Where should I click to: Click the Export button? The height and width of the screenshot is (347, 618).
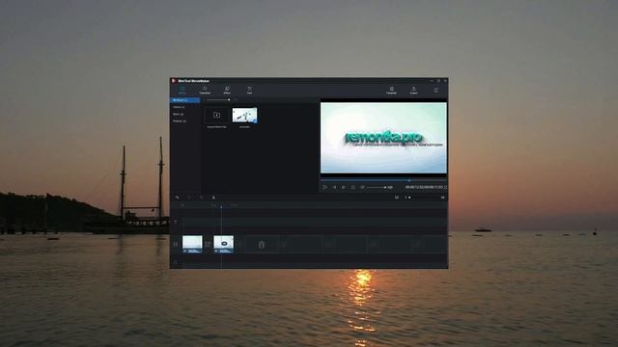click(x=414, y=91)
